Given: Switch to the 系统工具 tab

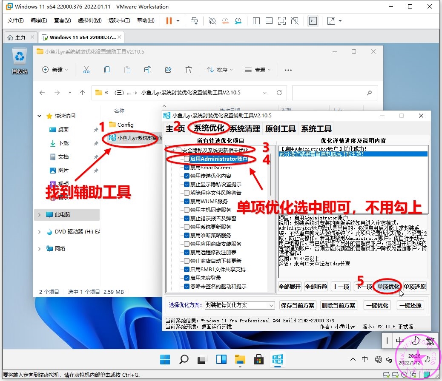Looking at the screenshot, I should coord(316,129).
